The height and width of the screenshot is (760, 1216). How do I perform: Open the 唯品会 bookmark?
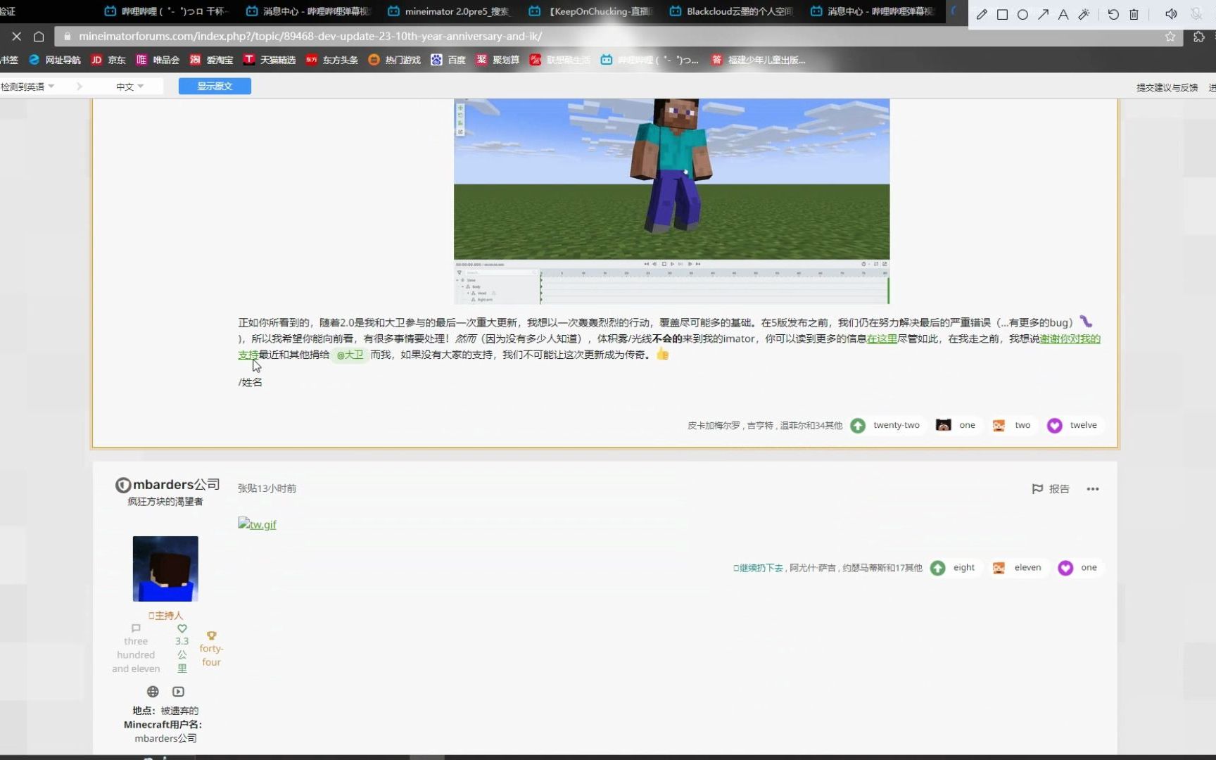[158, 60]
